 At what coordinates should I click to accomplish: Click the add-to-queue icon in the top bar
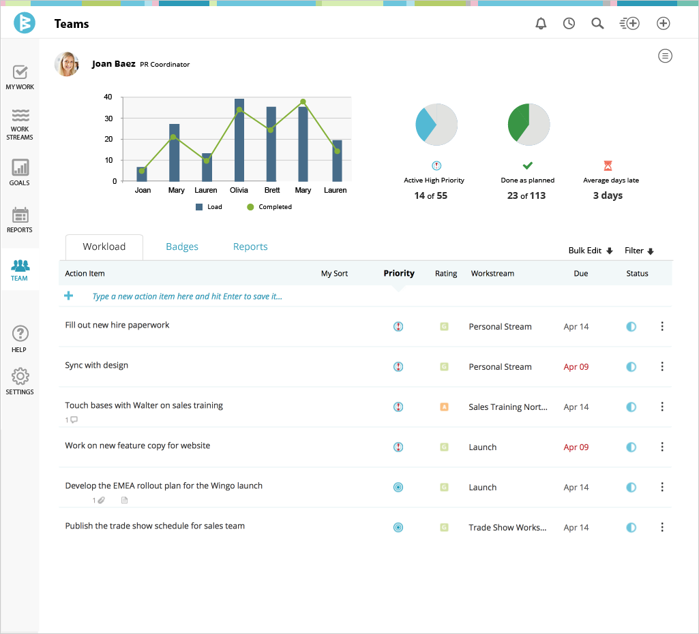629,23
